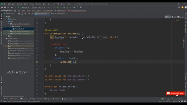Open the Terminal tool window button
187x105 pixels.
tap(24, 99)
